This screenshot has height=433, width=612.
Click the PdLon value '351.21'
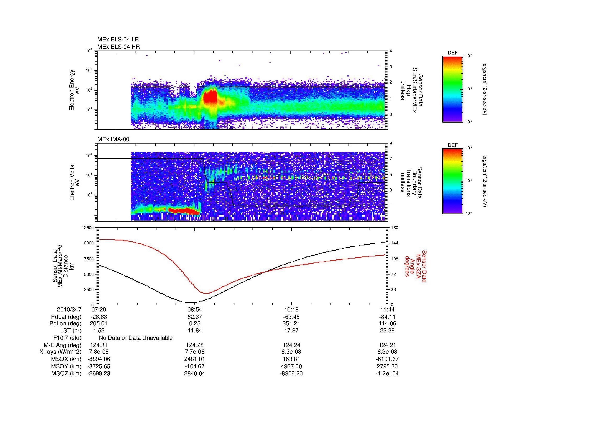[x=291, y=324]
